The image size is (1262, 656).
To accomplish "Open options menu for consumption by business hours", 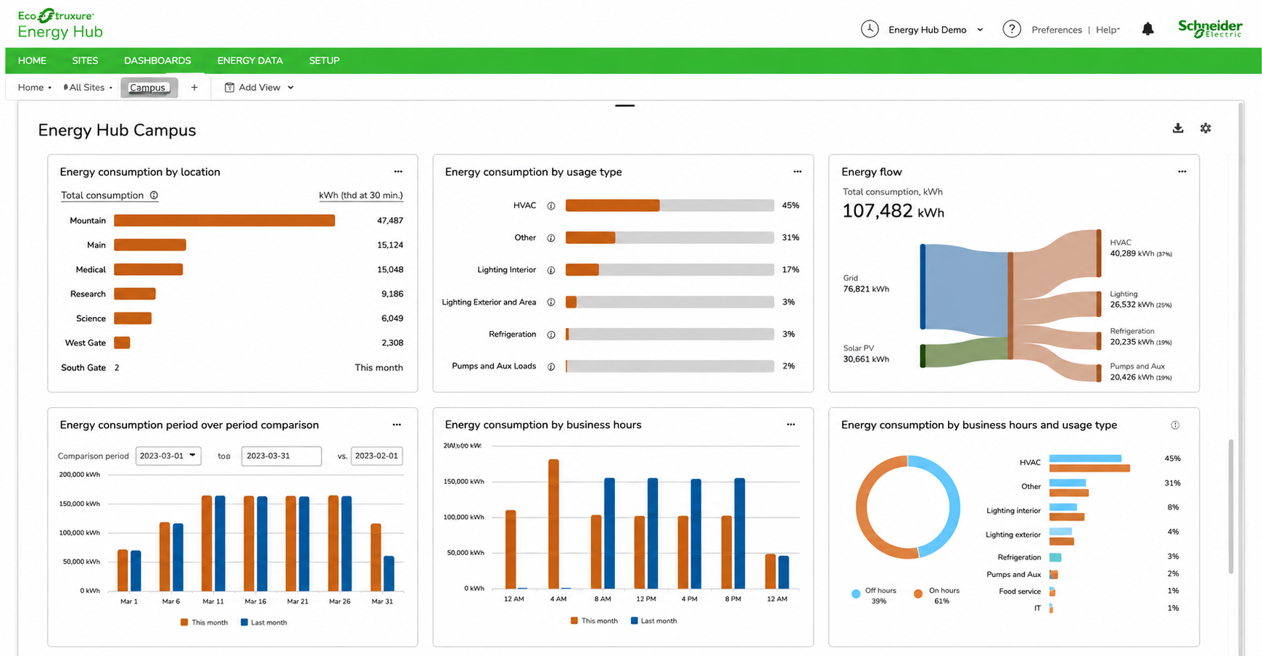I will point(791,425).
